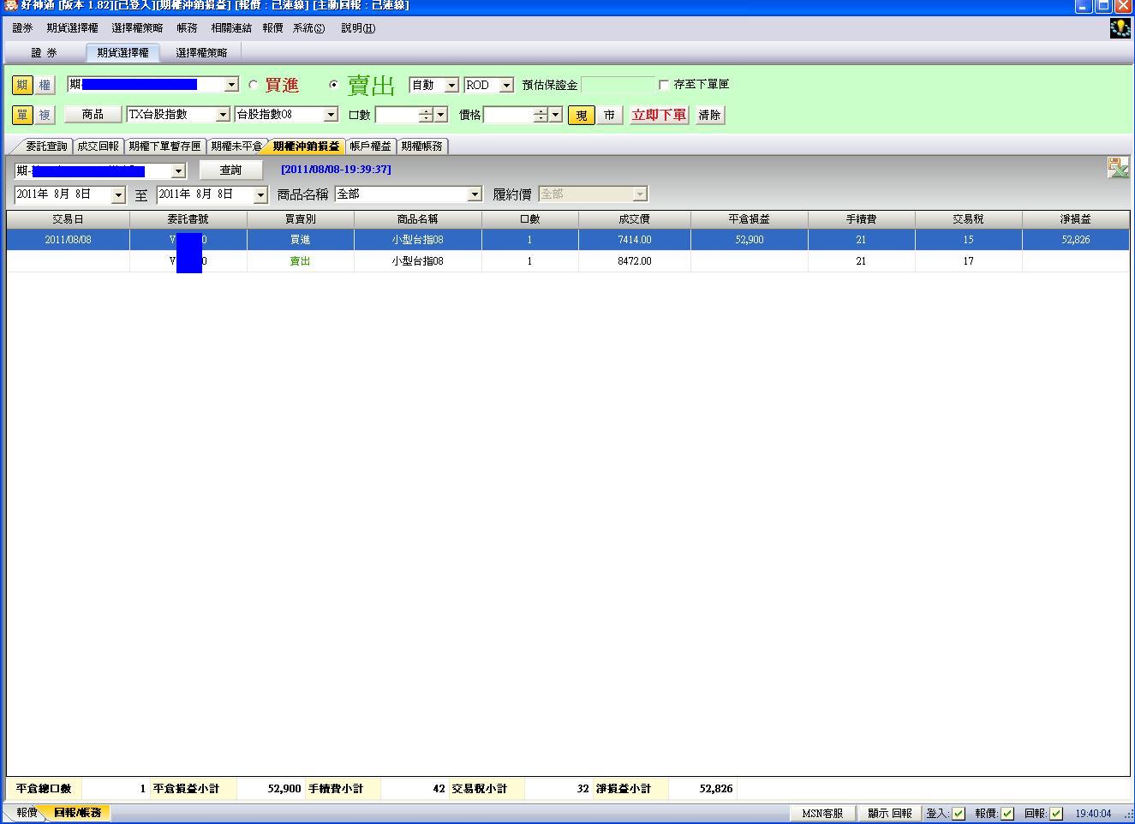Screen dimensions: 1135x824
Task: Click the 口數 quantity spinner
Action: 426,115
